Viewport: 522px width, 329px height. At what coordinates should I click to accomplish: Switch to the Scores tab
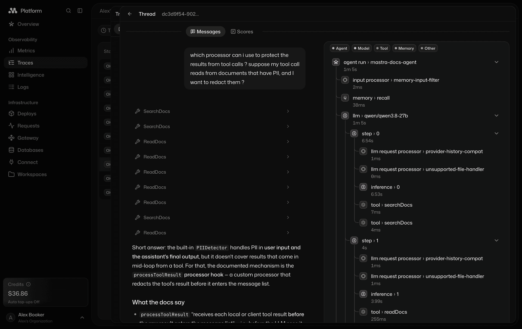[x=242, y=32]
